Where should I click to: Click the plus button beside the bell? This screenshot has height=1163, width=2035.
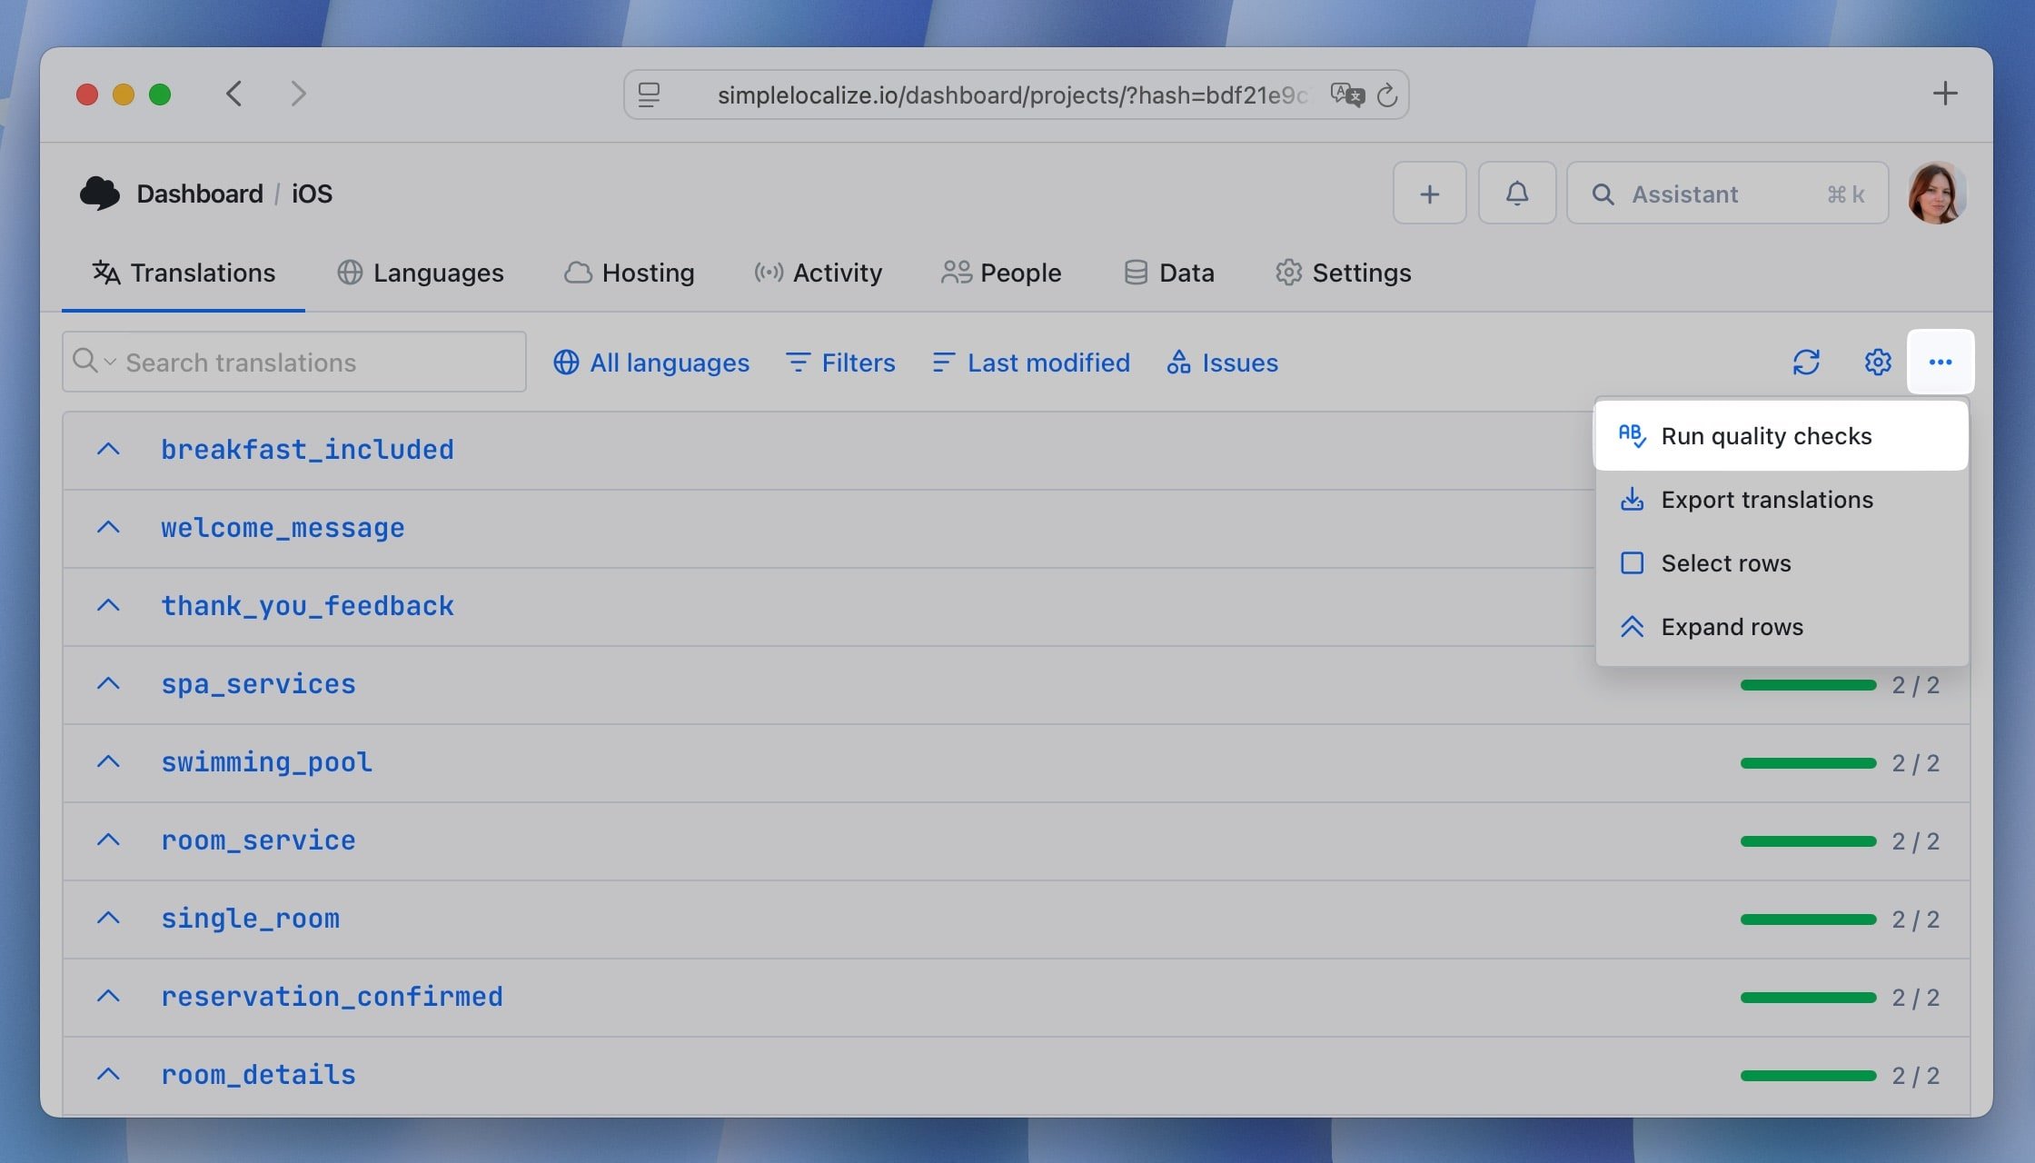point(1430,194)
